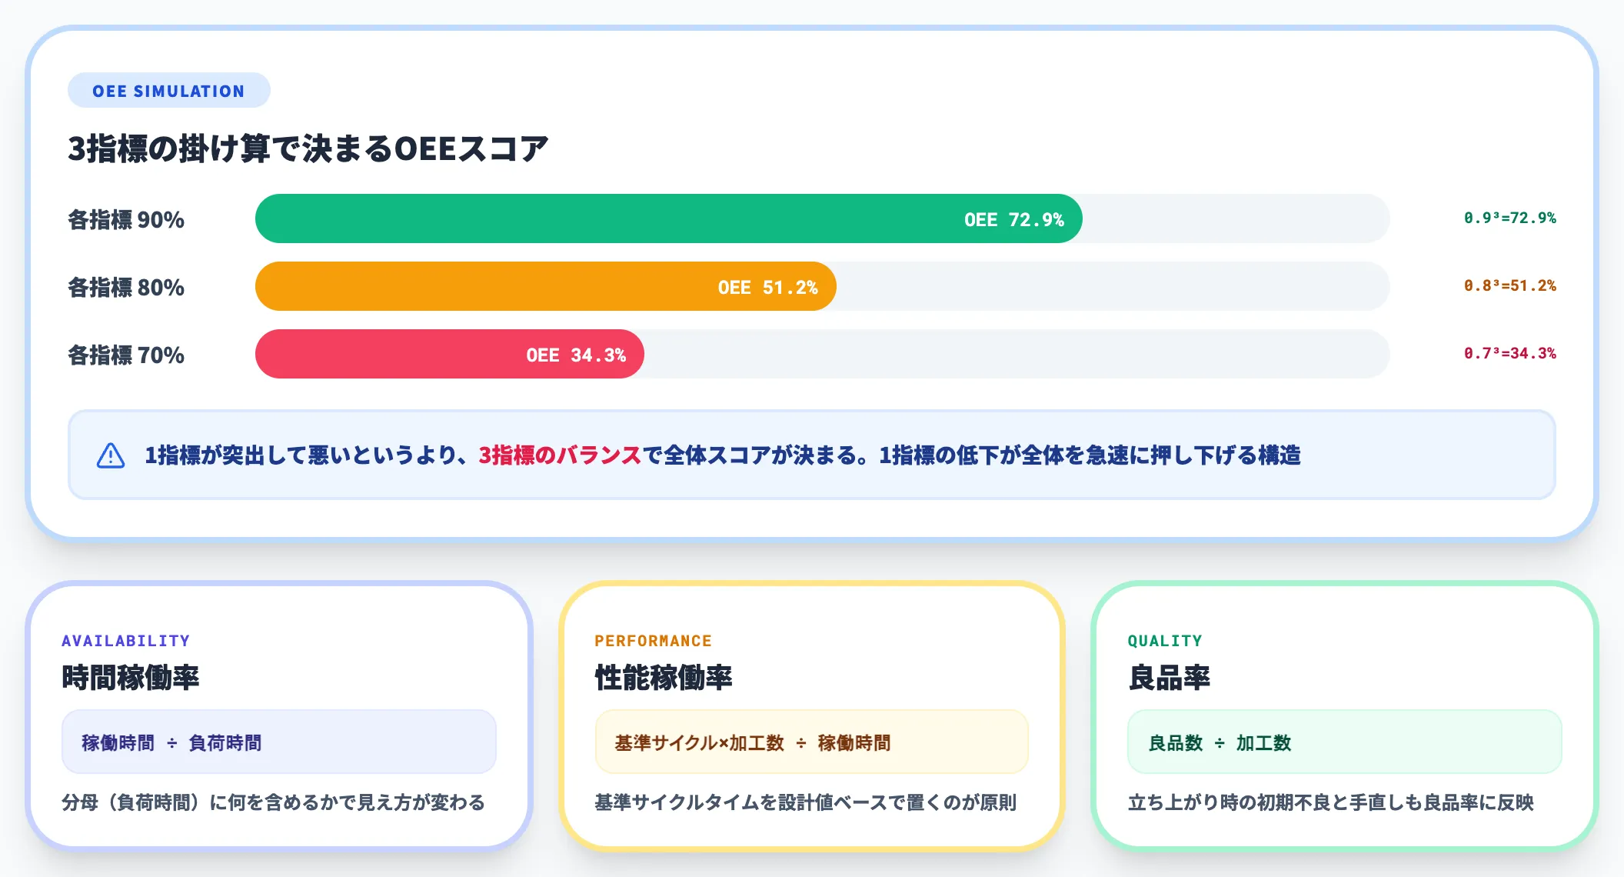Click the warning triangle icon in the note box
Image resolution: width=1624 pixels, height=877 pixels.
111,455
